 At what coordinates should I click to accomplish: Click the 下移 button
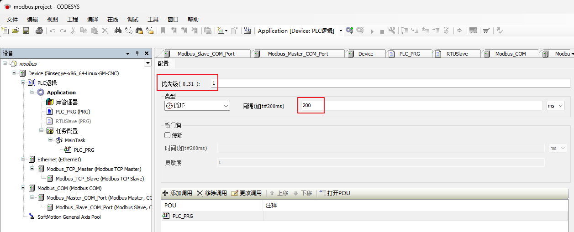pyautogui.click(x=303, y=193)
